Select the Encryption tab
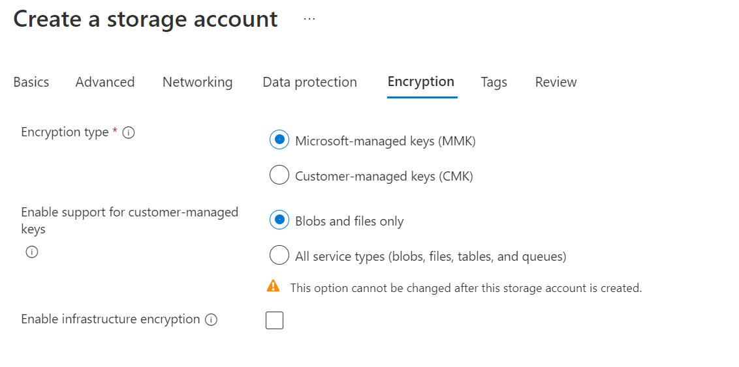This screenshot has height=367, width=739. coord(421,82)
